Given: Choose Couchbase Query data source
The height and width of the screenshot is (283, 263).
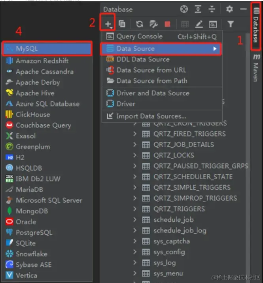Looking at the screenshot, I should click(47, 125).
